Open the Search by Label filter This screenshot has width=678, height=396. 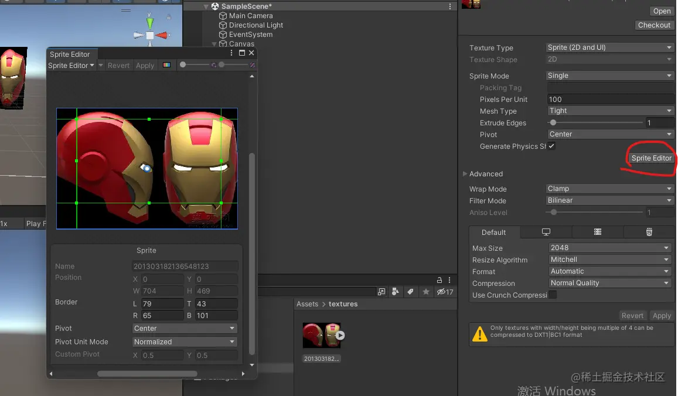tap(410, 292)
